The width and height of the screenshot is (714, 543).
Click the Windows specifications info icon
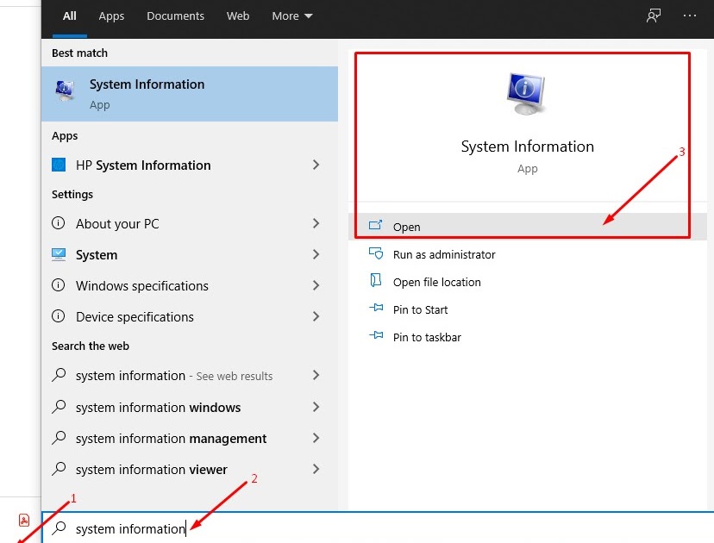tap(59, 285)
